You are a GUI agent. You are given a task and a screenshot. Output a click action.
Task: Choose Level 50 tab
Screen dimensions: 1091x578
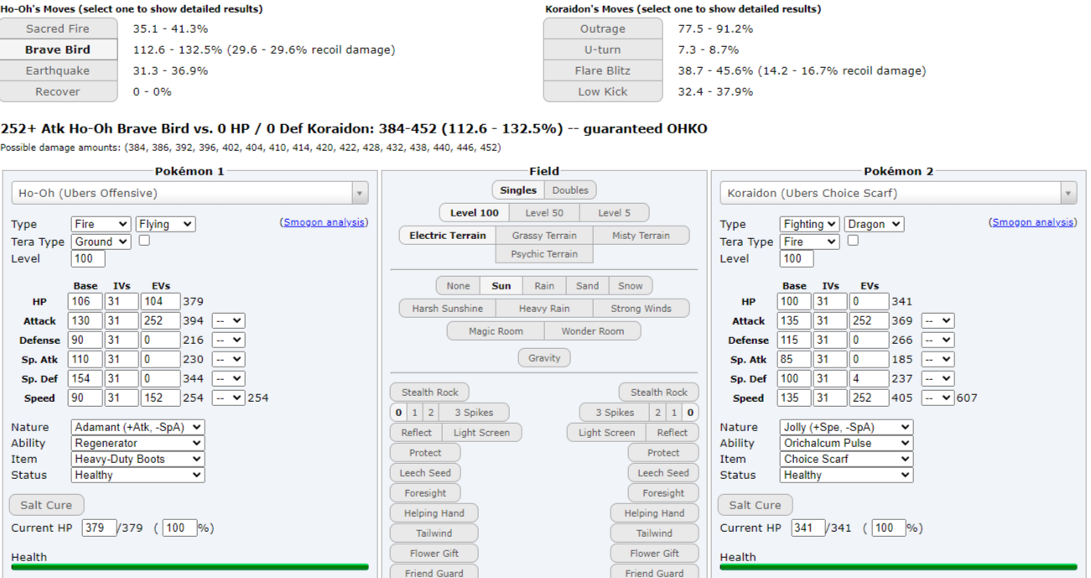545,212
